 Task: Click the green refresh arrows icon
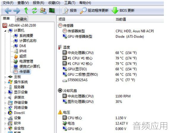click(34, 11)
